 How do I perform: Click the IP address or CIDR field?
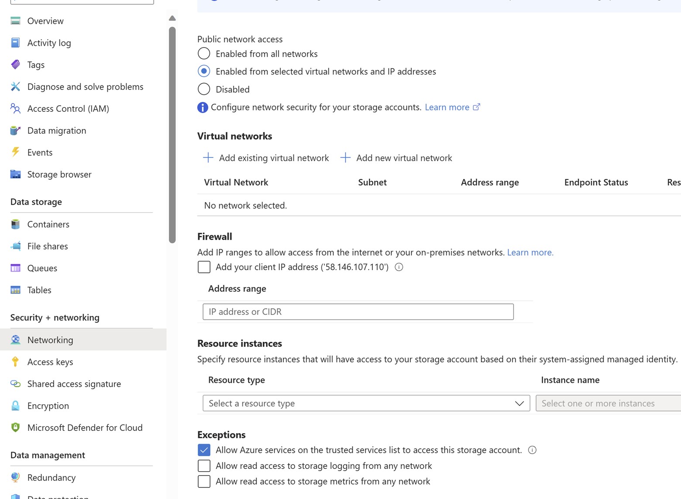click(x=358, y=312)
